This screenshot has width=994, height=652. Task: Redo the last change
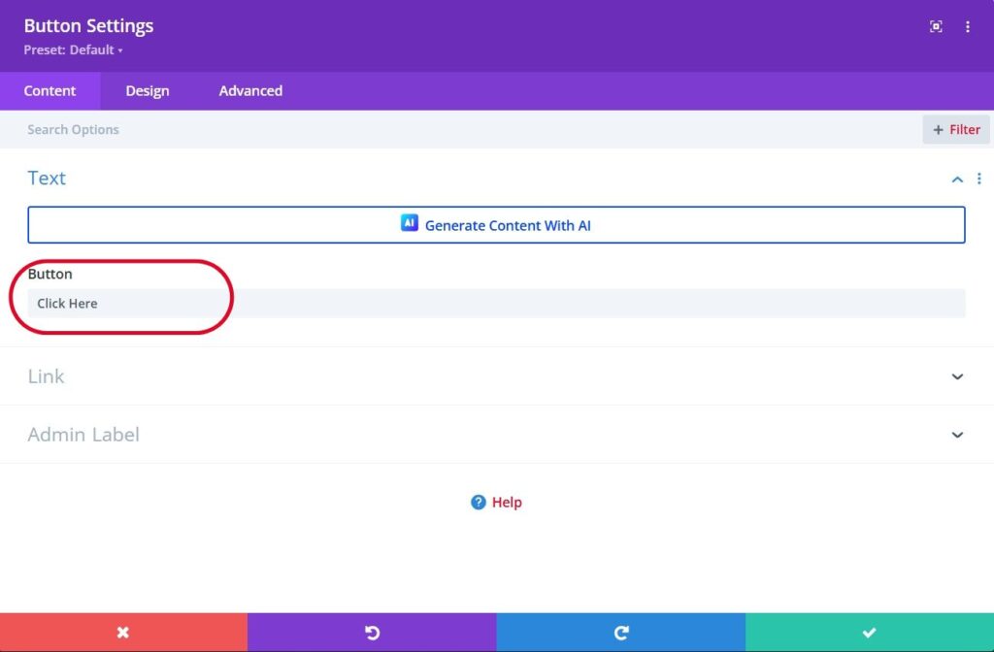tap(620, 633)
